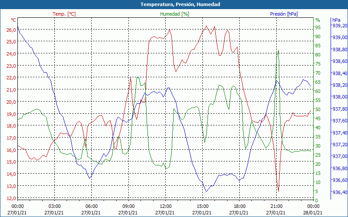Click the green '80' humidity axis value
Viewport: 348px width, 217px height.
pyautogui.click(x=318, y=55)
